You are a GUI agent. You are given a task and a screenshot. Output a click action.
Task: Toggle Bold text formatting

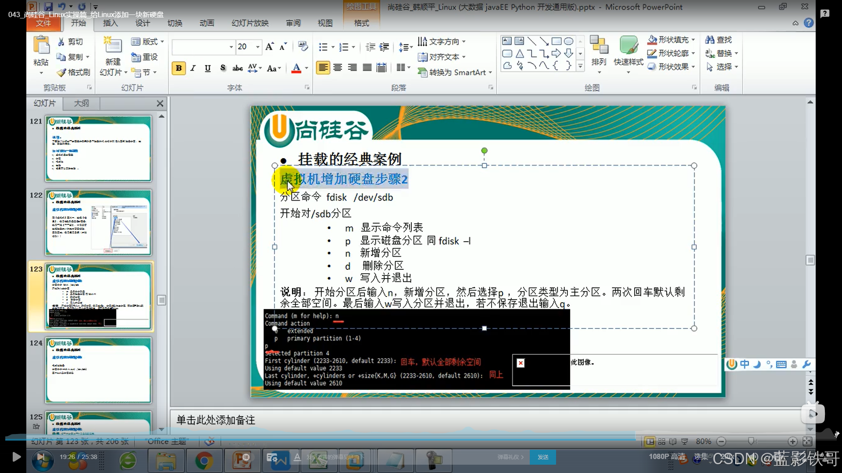coord(178,68)
